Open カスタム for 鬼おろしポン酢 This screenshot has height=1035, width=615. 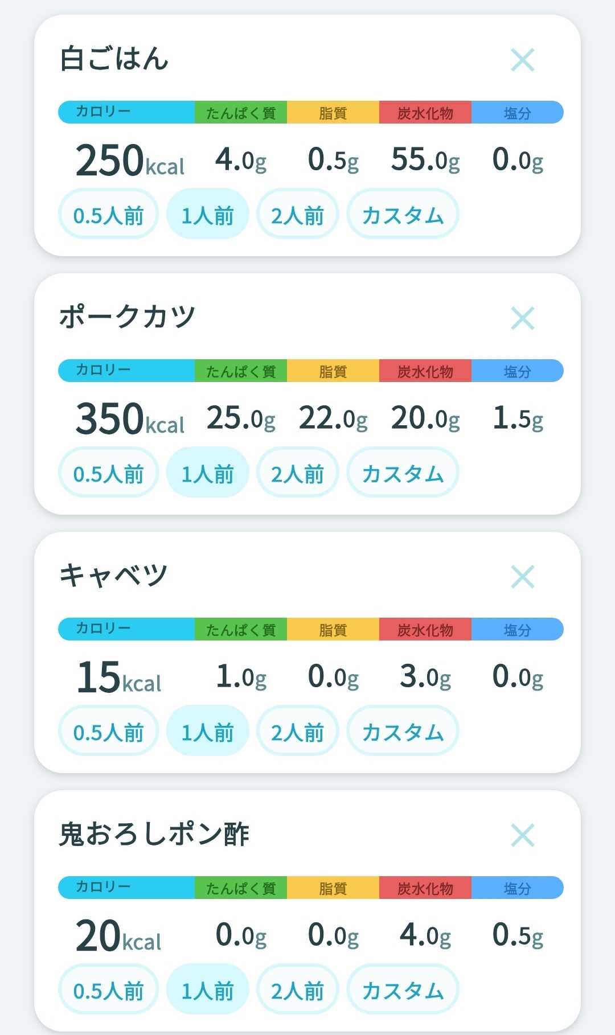403,990
